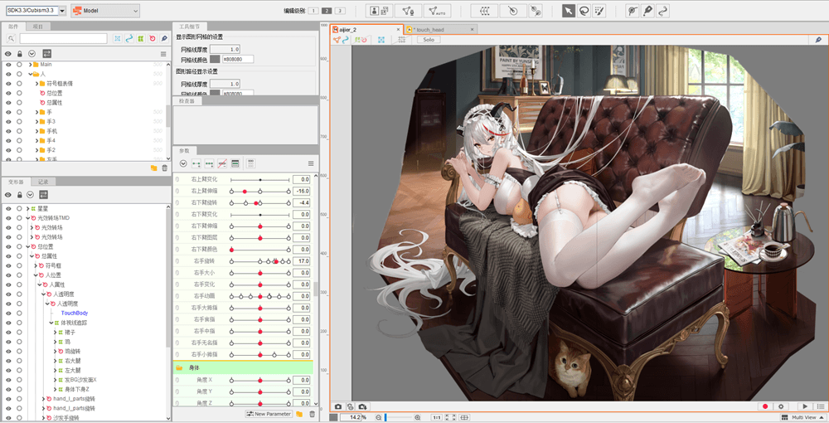
Task: Expand the 符号框表情 folder
Action: (x=37, y=84)
